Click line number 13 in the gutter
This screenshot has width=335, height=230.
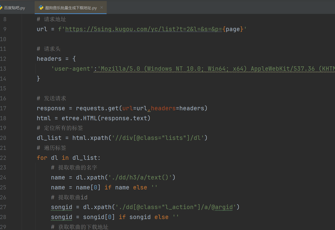pos(3,68)
